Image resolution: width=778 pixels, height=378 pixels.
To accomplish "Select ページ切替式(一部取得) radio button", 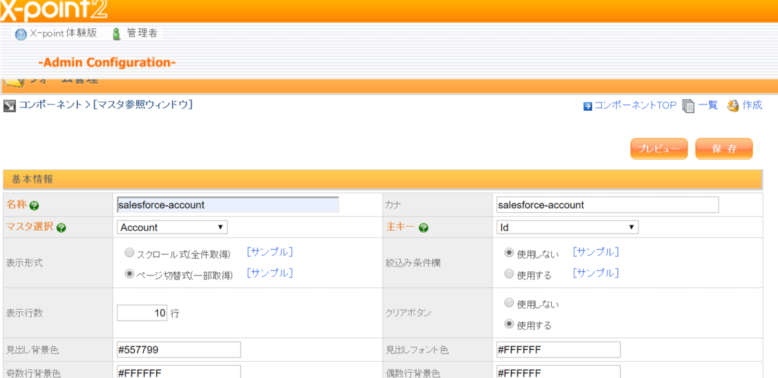I will pos(129,274).
